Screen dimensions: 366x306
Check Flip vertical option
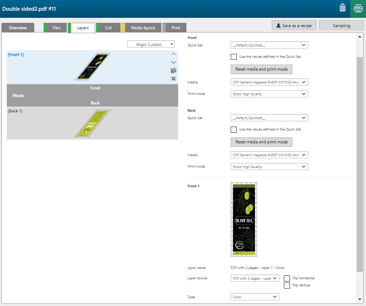pyautogui.click(x=287, y=285)
